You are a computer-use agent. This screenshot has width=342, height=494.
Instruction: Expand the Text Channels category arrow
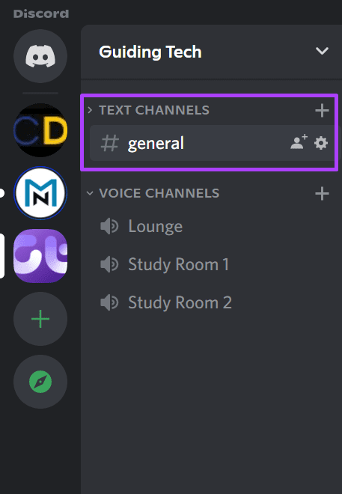(90, 110)
